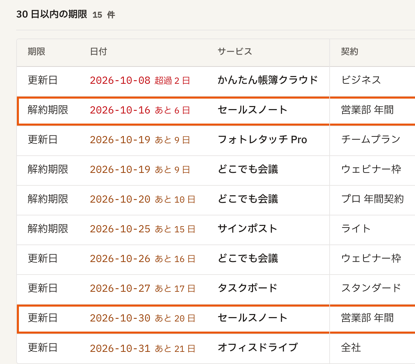Screen dimensions: 415x364
Task: Select the 全社 contract cell
Action: (351, 347)
